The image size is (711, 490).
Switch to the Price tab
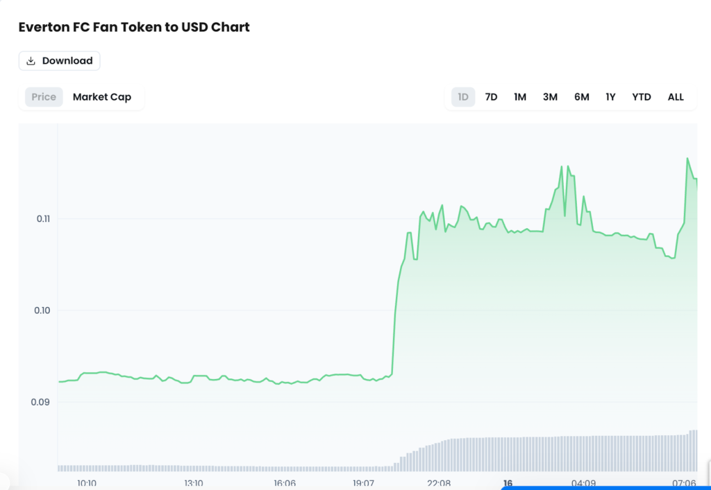[44, 97]
